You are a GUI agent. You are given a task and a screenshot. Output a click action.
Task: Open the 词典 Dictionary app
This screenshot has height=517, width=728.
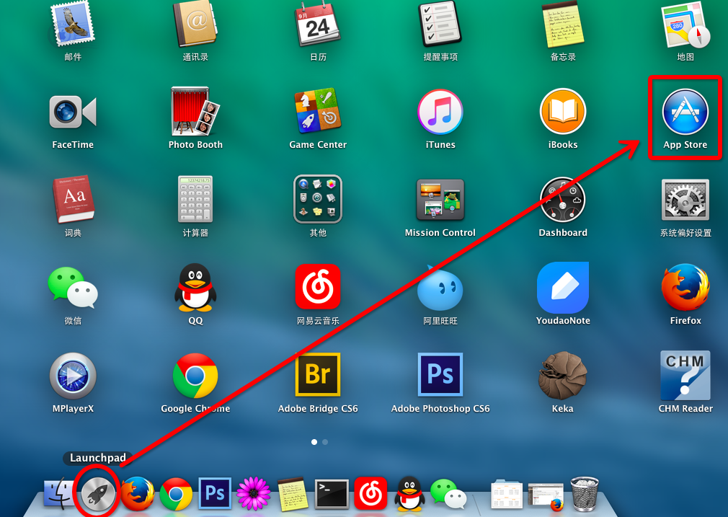(74, 199)
